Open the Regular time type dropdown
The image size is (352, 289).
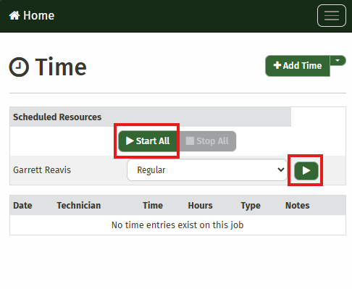(207, 170)
